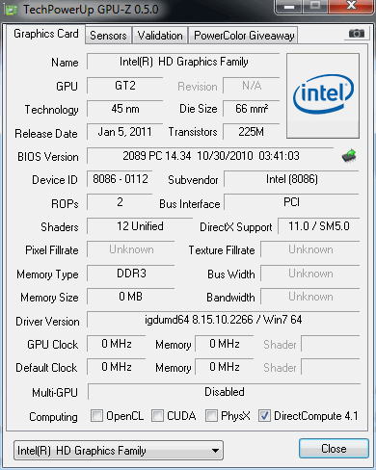
Task: Switch to the Sensors tab
Action: 108,36
